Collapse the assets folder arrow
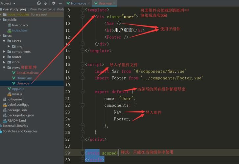239x164 pixels. (x=4, y=41)
